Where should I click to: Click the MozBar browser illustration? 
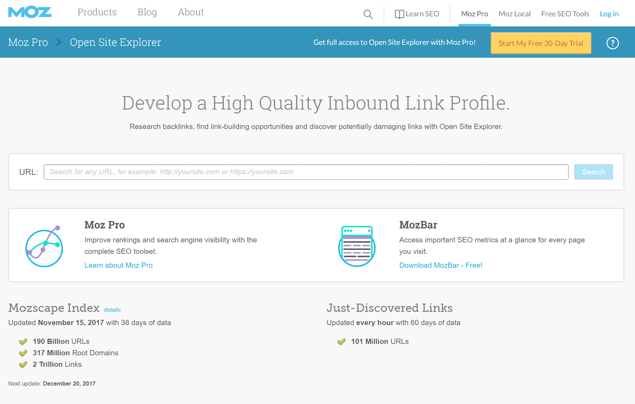coord(357,246)
